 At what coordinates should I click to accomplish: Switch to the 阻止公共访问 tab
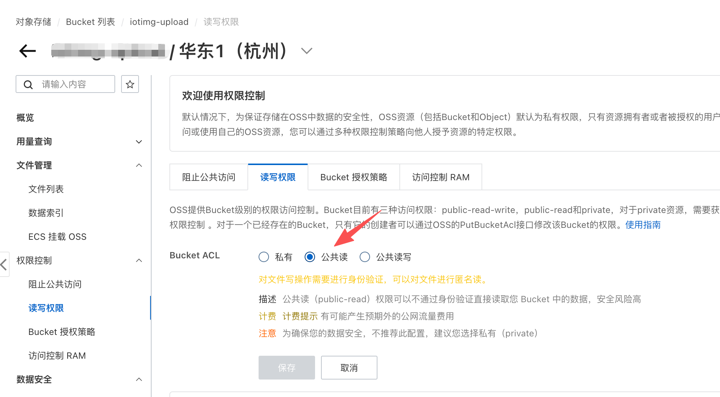(209, 177)
